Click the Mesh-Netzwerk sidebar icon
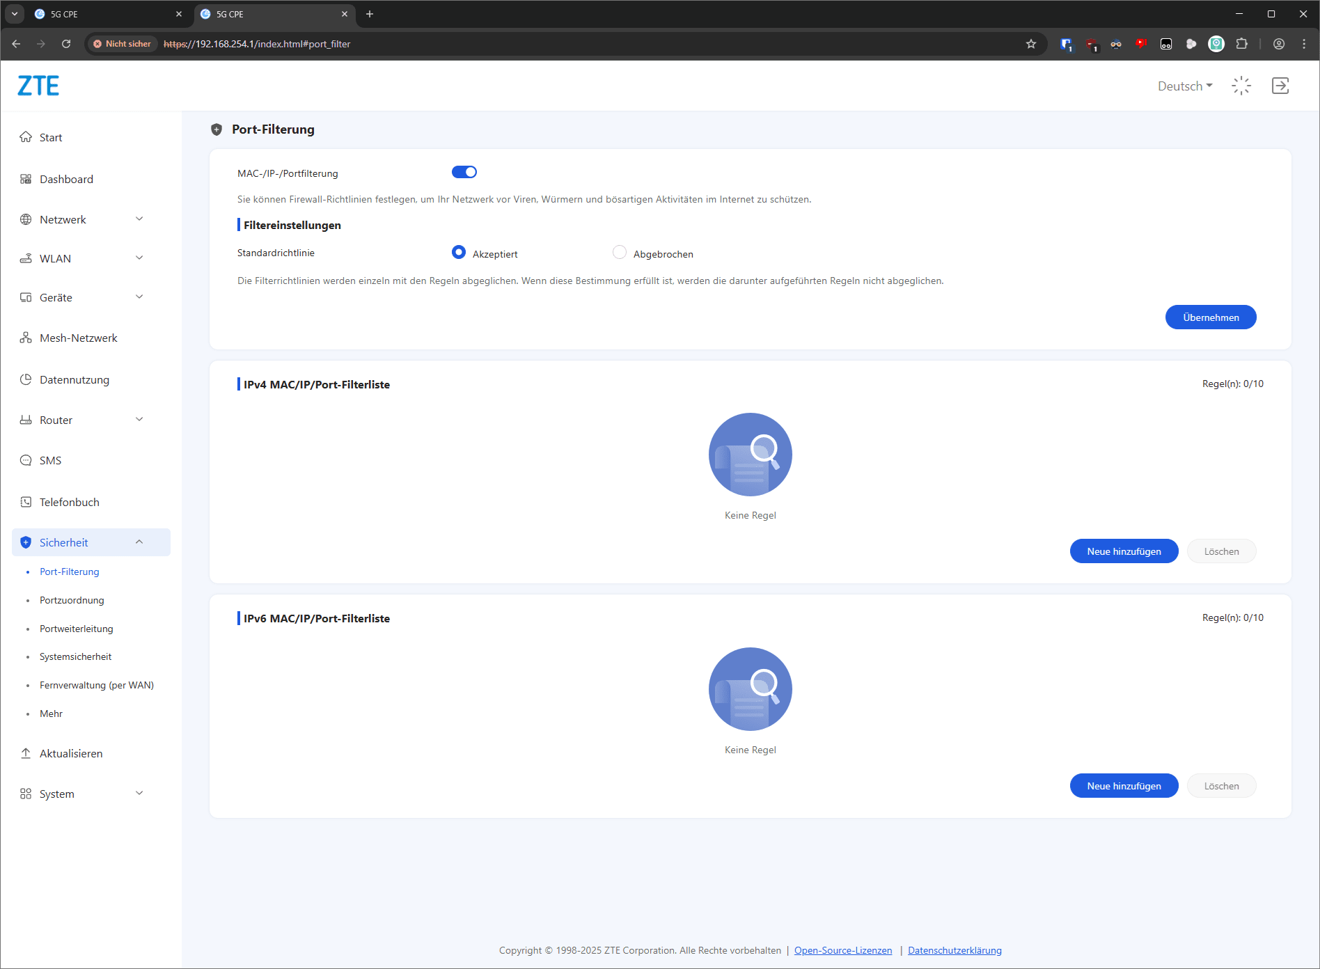 tap(26, 338)
